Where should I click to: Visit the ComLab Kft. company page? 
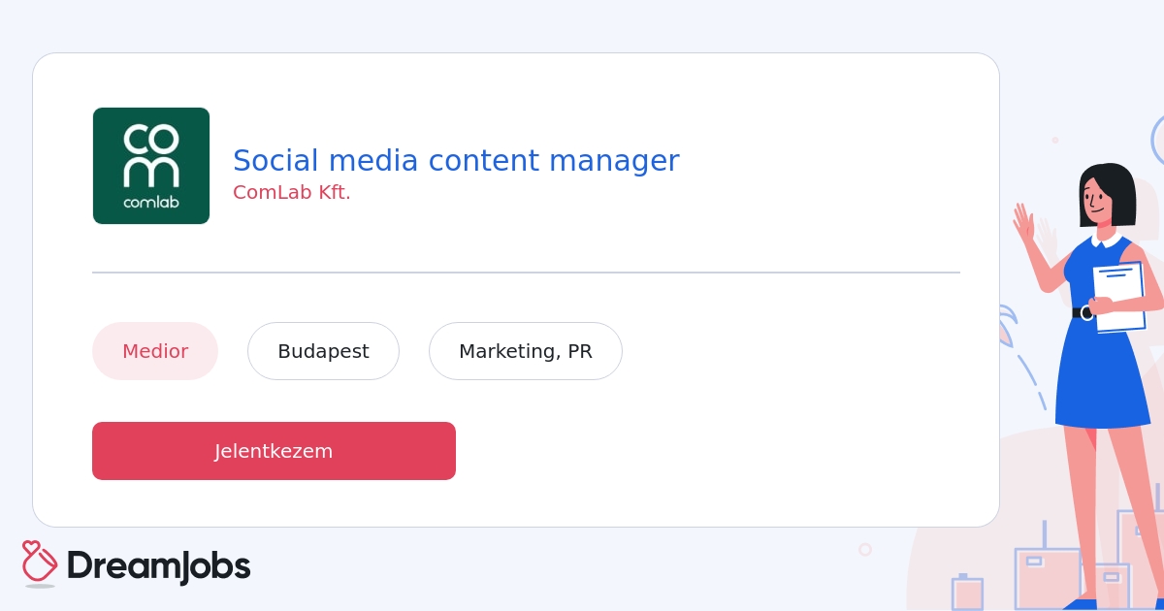tap(291, 192)
